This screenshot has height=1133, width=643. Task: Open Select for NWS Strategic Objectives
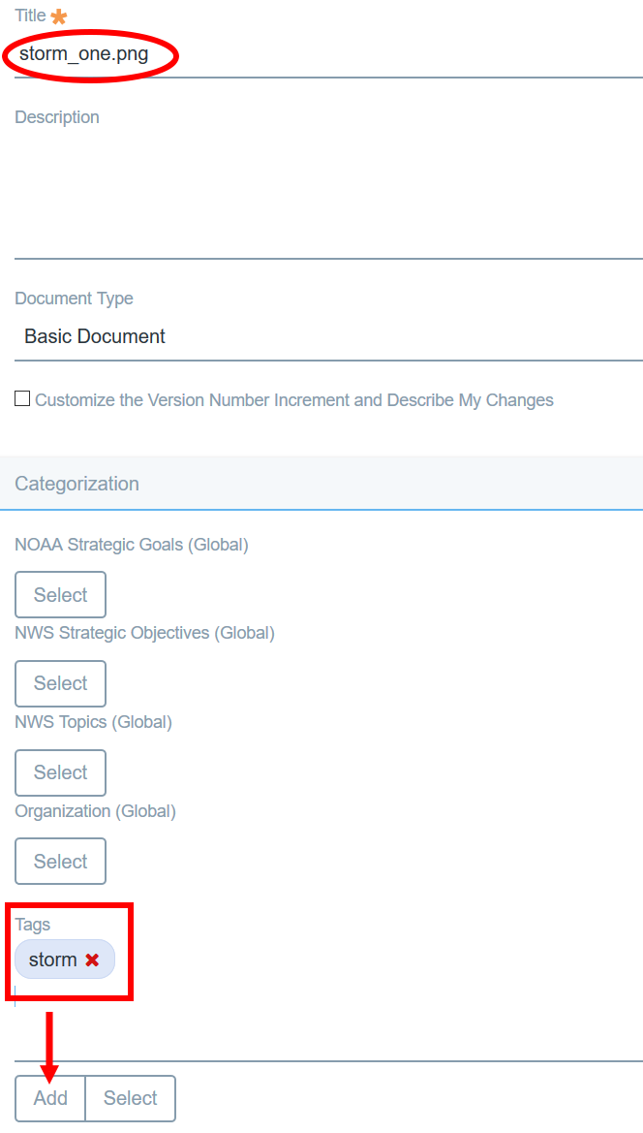(61, 683)
